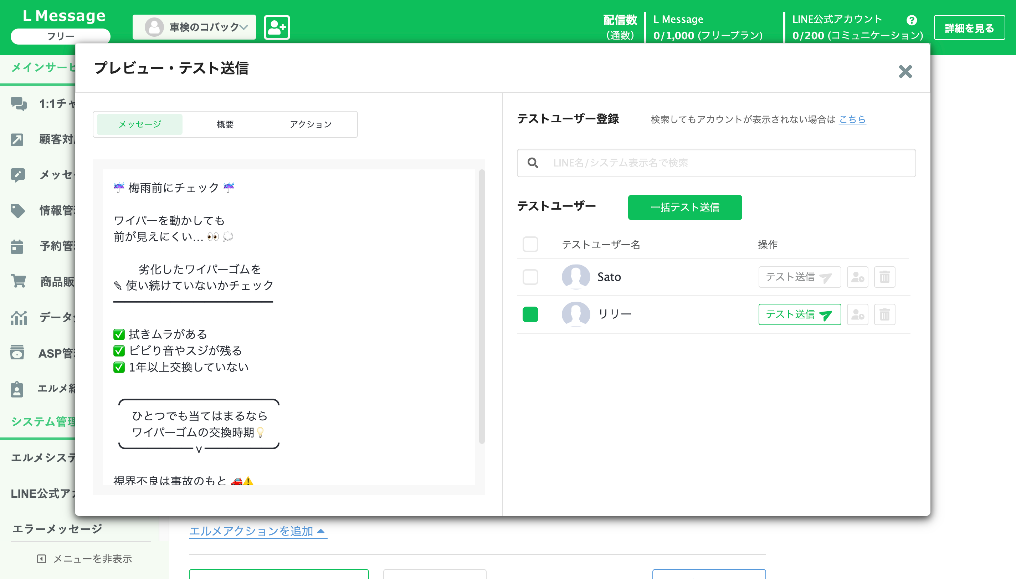
Task: Click リリー's avatar image
Action: click(576, 314)
